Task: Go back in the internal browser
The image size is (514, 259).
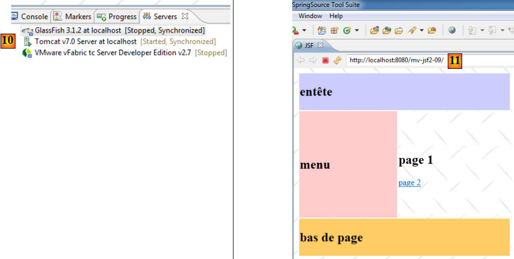Action: coord(301,60)
